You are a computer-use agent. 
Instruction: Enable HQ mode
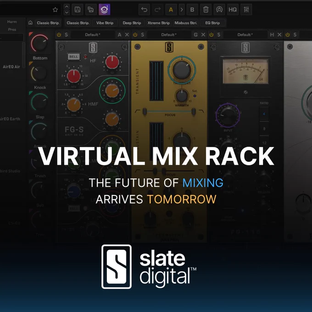pos(233,10)
